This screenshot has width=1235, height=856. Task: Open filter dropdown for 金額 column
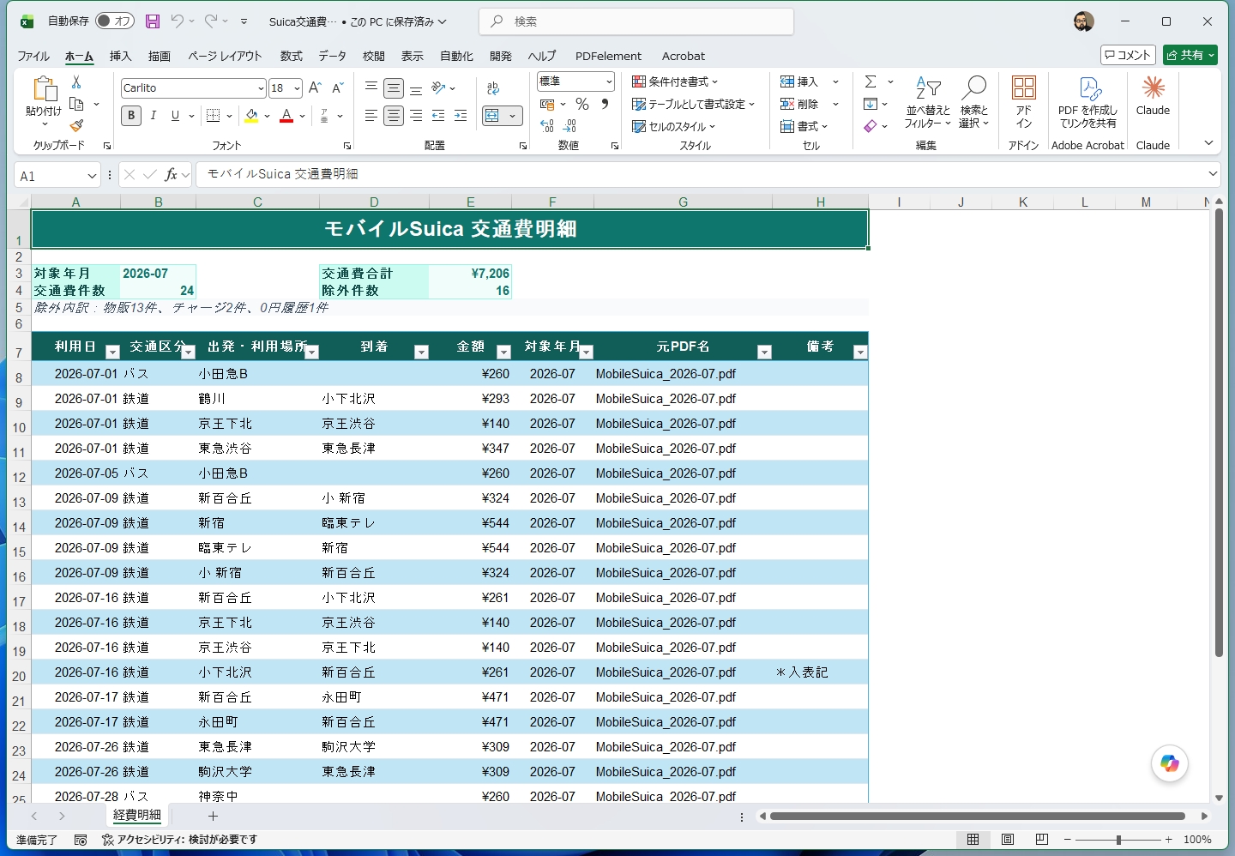(x=504, y=352)
